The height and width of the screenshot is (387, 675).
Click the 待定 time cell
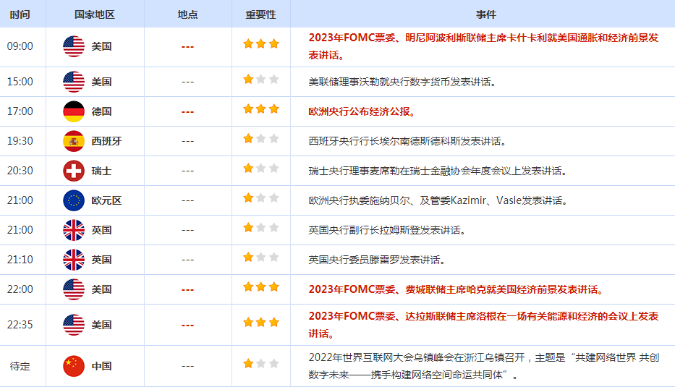click(x=20, y=366)
